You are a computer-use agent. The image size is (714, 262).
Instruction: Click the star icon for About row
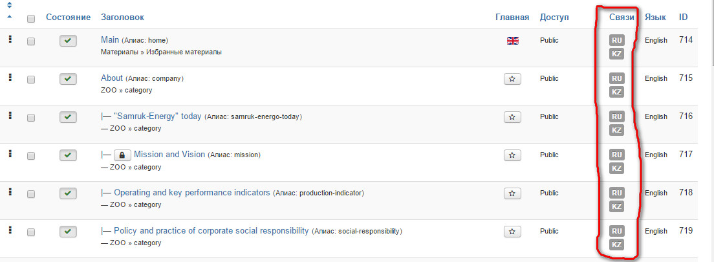click(x=512, y=79)
